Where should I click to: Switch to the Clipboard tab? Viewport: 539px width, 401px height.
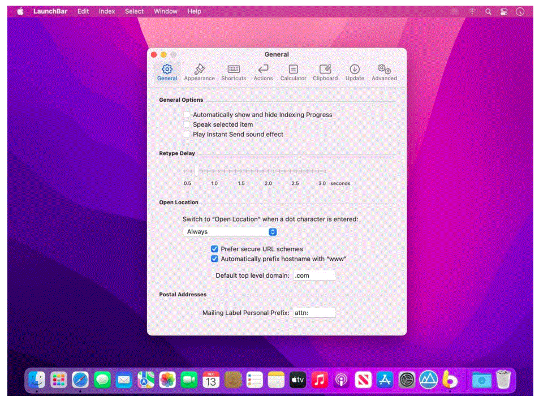pos(325,72)
